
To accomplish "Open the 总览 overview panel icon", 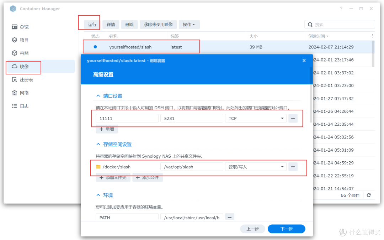I will (14, 27).
